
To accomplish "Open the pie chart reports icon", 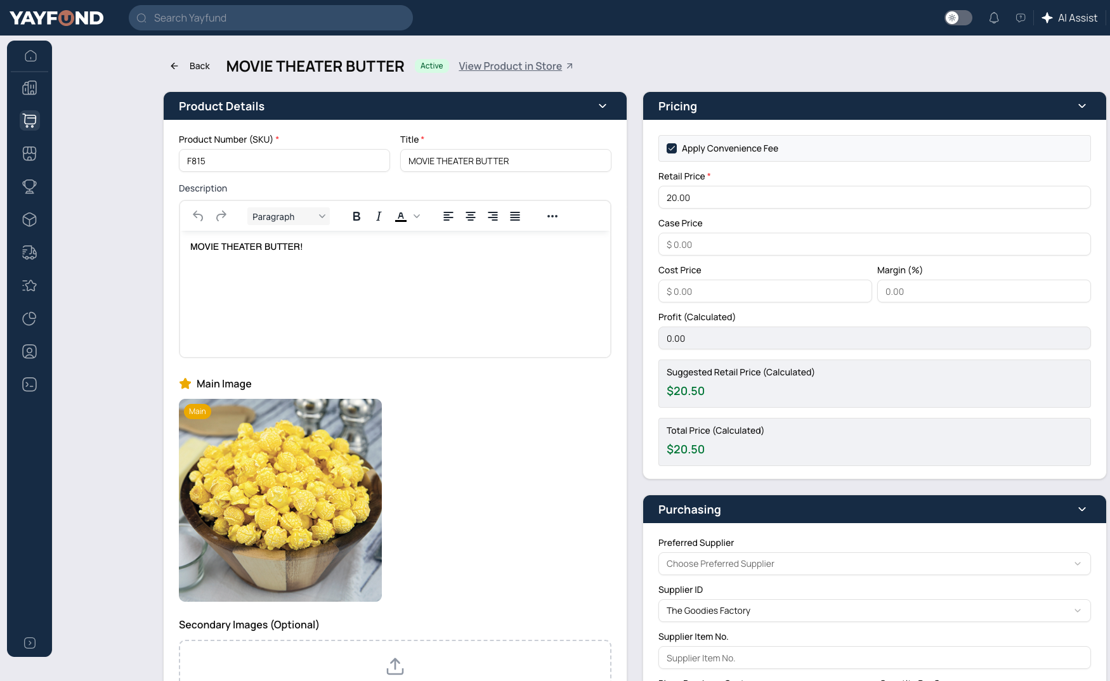I will pos(30,318).
